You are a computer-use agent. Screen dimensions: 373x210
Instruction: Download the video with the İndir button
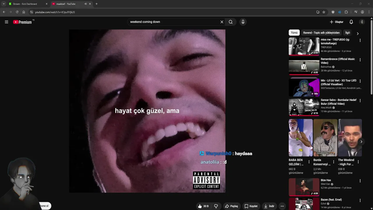click(269, 206)
